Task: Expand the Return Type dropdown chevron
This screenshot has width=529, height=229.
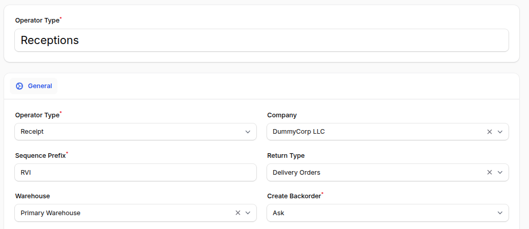Action: click(x=500, y=173)
